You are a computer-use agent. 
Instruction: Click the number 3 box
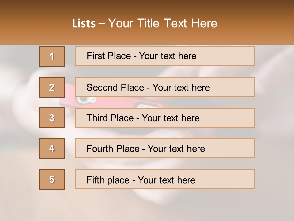tap(52, 118)
